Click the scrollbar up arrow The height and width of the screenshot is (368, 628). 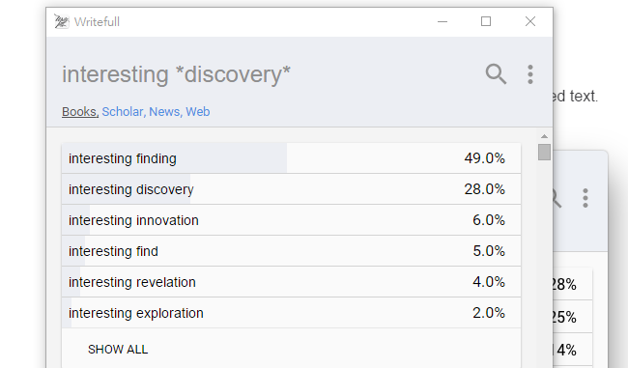(x=544, y=136)
